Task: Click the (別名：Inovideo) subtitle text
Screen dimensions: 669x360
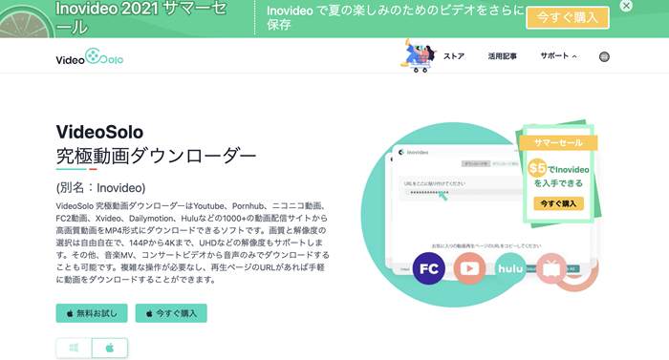Action: (x=100, y=188)
